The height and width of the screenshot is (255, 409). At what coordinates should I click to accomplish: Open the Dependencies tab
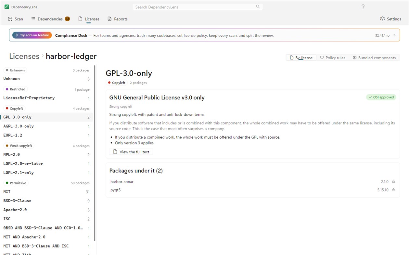click(x=50, y=19)
